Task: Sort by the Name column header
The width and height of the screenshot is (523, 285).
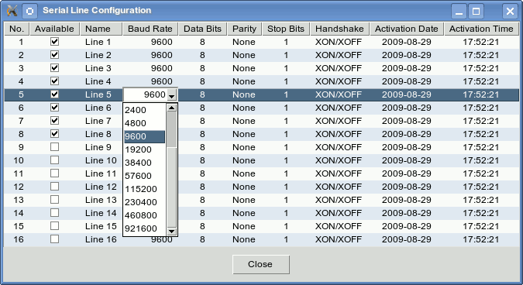Action: (101, 29)
